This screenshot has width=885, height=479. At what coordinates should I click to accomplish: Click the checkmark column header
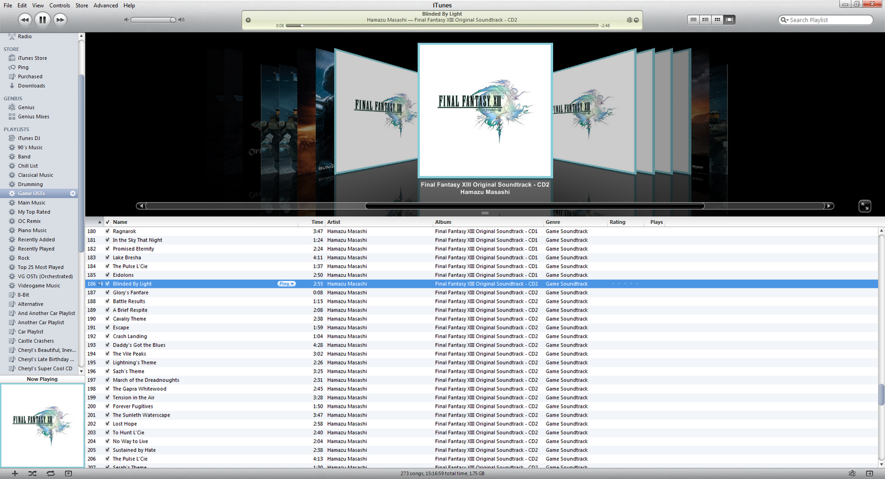[x=107, y=222]
